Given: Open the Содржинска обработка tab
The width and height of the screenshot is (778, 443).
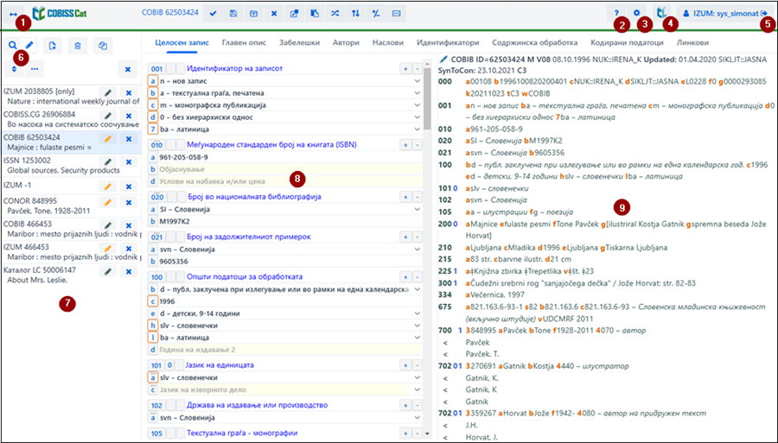Looking at the screenshot, I should click(x=535, y=42).
